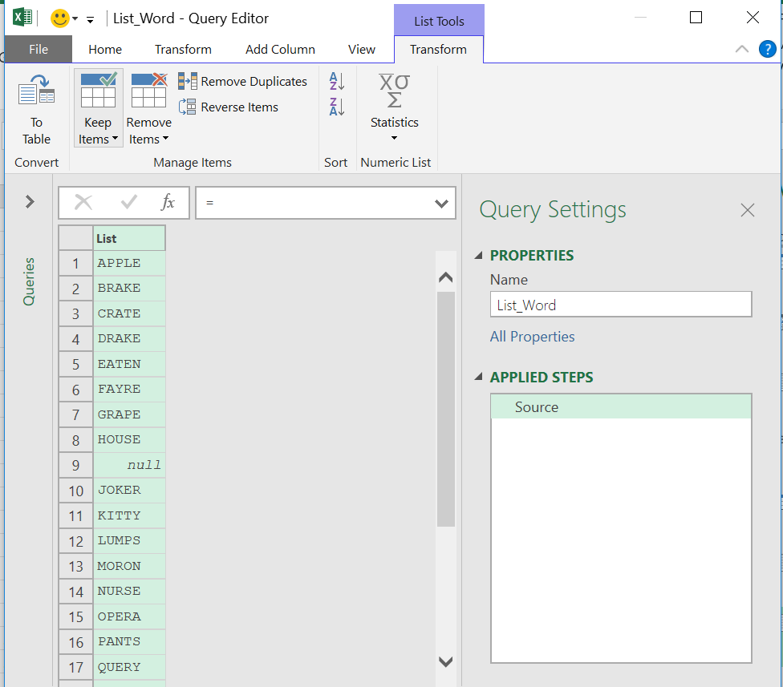Select the JOKER list item
This screenshot has width=783, height=687.
[x=129, y=490]
